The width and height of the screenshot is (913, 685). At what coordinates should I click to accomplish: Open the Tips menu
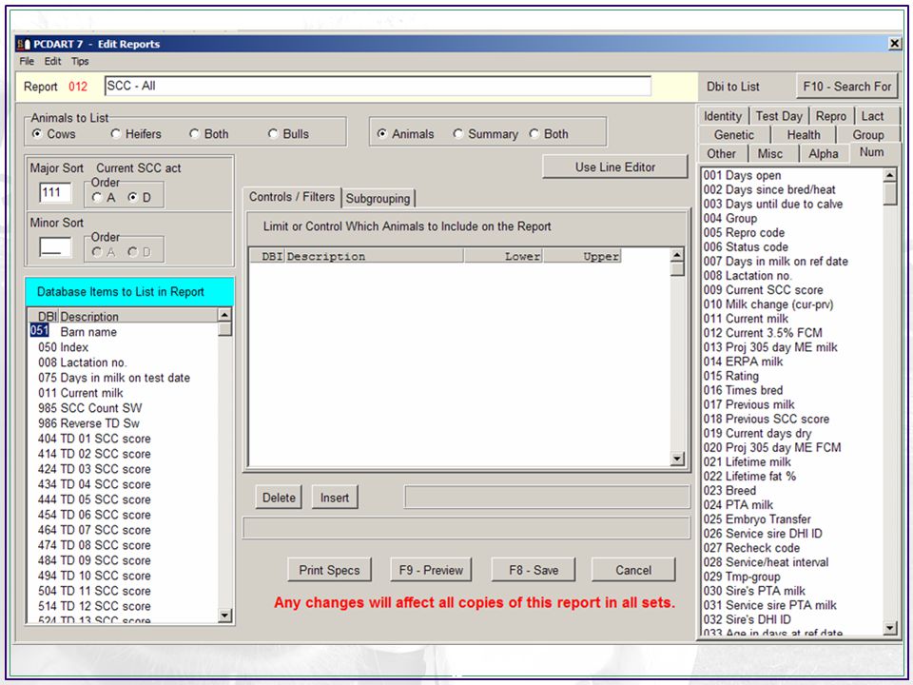tap(80, 61)
